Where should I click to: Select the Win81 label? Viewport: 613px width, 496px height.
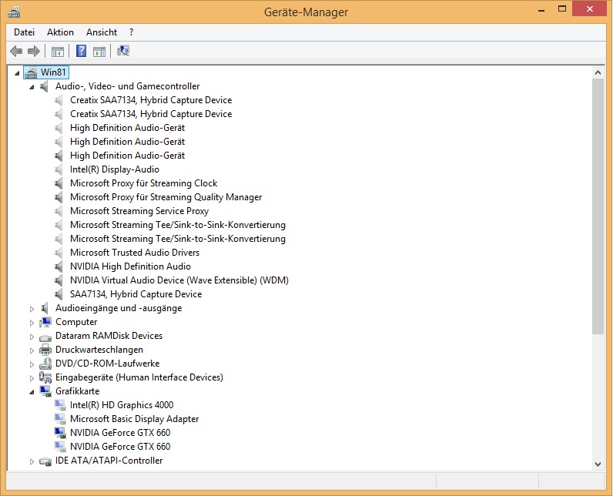click(53, 72)
